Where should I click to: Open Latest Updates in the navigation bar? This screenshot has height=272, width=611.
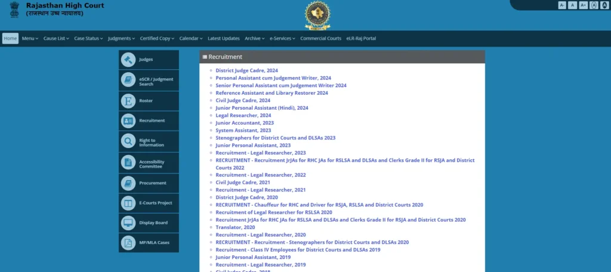click(224, 39)
